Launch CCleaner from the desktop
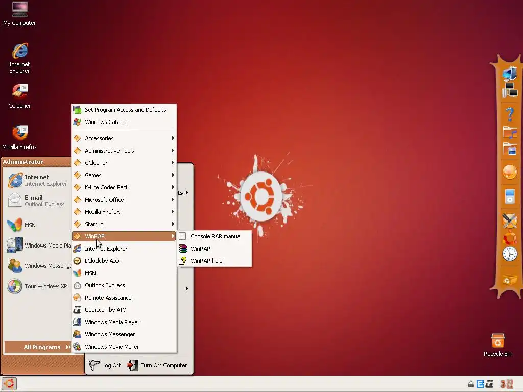This screenshot has width=523, height=392. pyautogui.click(x=19, y=96)
